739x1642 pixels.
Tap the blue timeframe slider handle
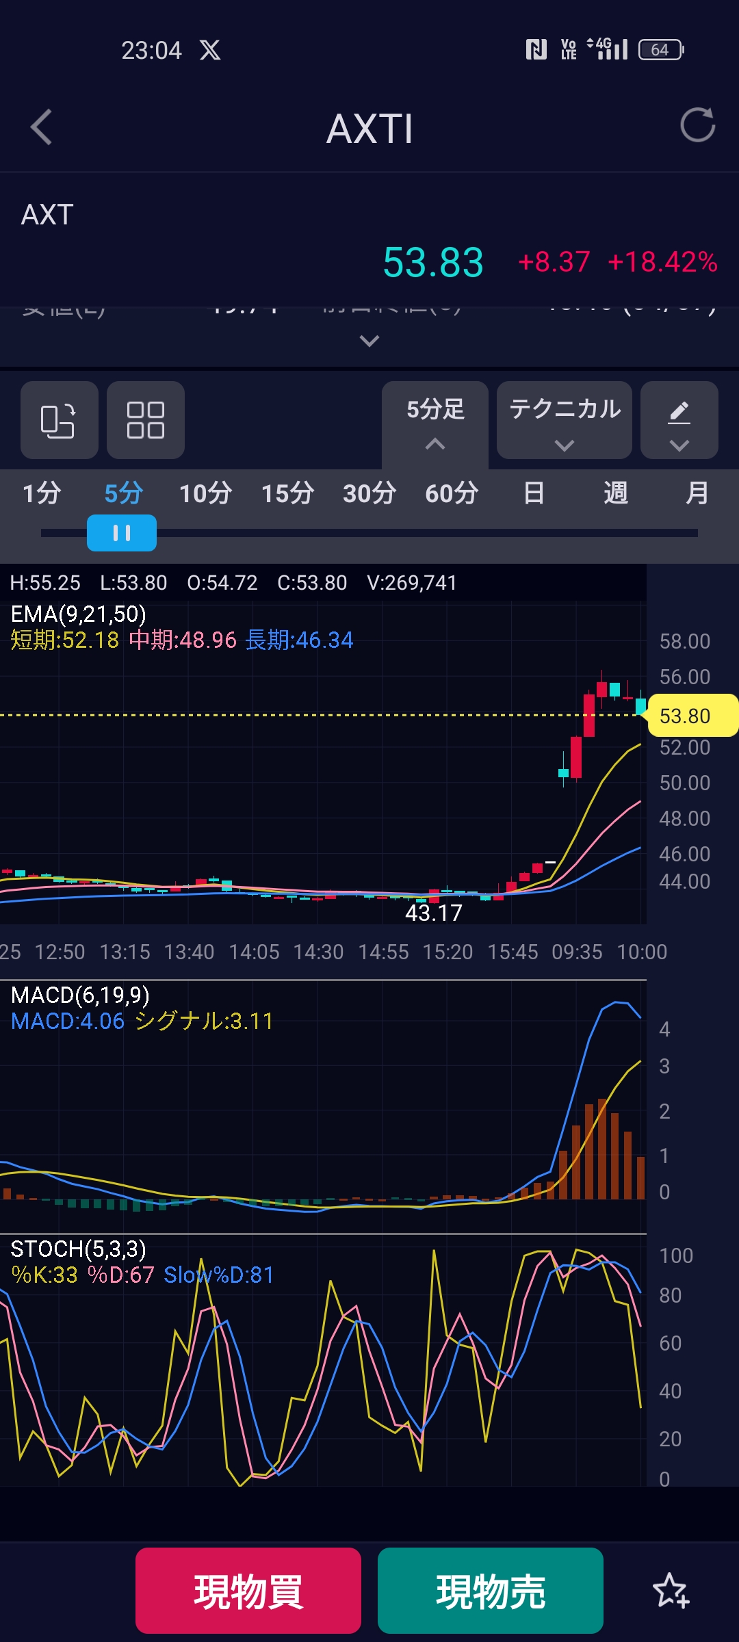click(x=122, y=533)
